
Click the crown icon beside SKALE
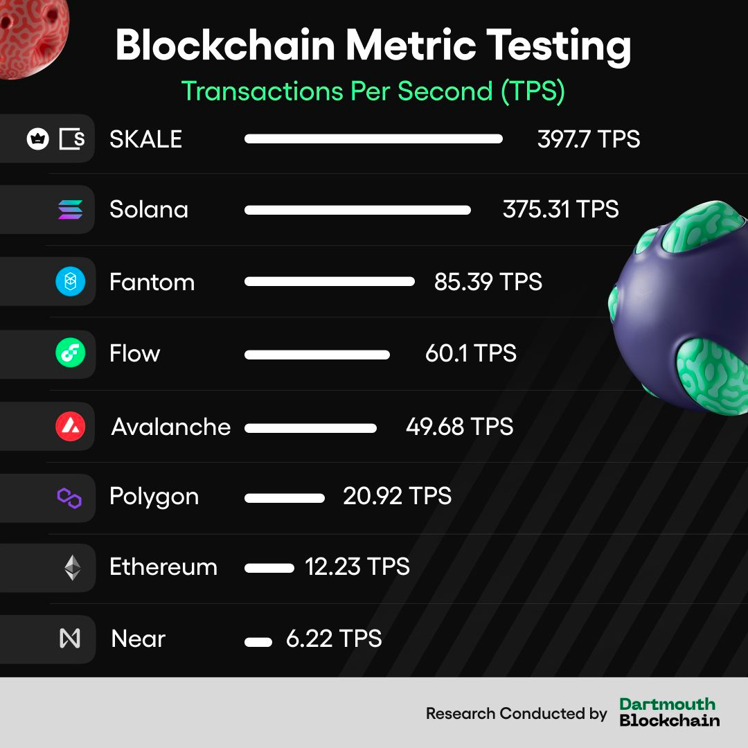click(37, 139)
